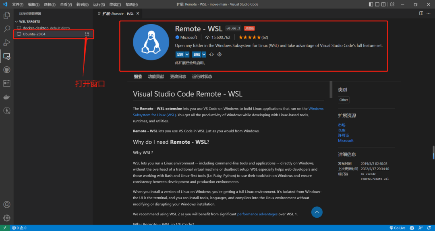The height and width of the screenshot is (231, 435).
Task: Open the Windows Subsystem for Linux link
Action: 228,112
